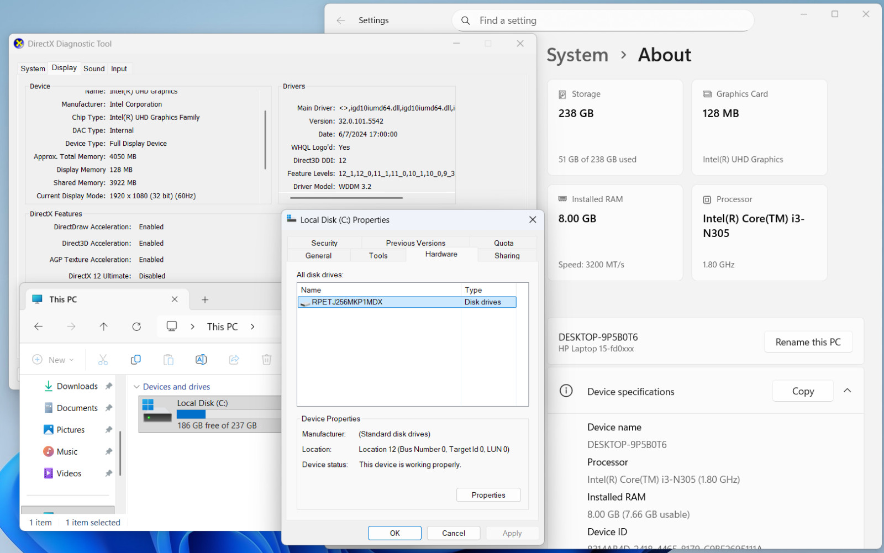Screen dimensions: 884x553
Task: Click the Rename this PC button
Action: click(808, 342)
